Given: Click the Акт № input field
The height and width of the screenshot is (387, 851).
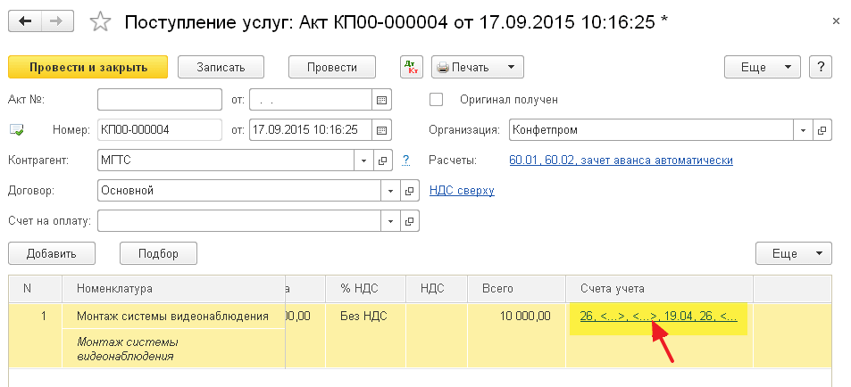Looking at the screenshot, I should (159, 99).
